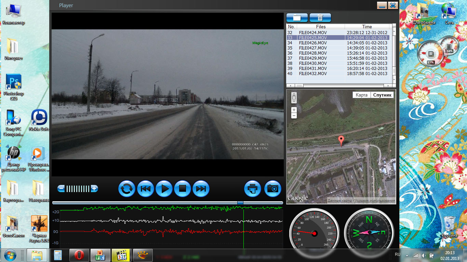Select FILE0428.MOV in the file list
467x262 pixels.
tap(312, 53)
